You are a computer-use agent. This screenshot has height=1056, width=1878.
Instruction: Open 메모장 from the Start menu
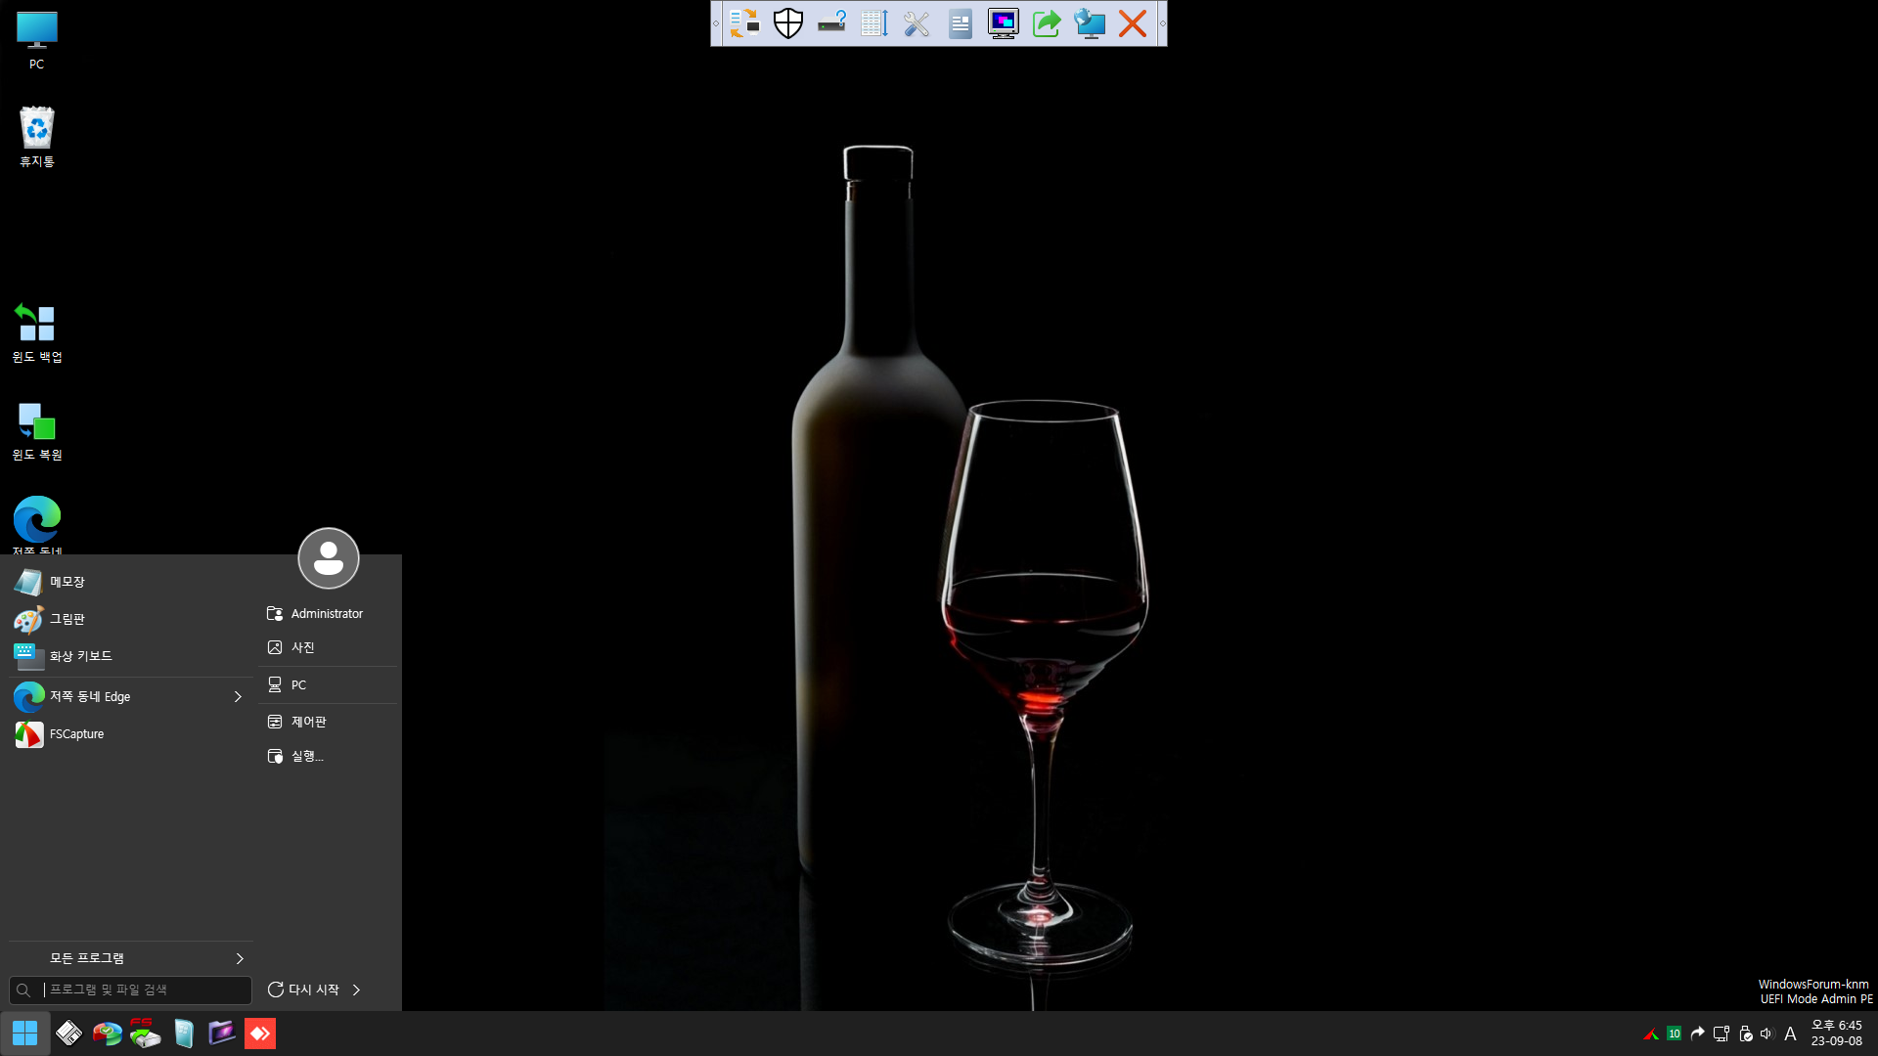[131, 582]
